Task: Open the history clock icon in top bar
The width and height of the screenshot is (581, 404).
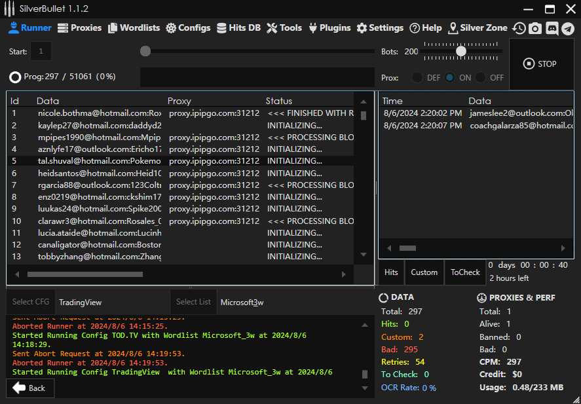Action: (x=519, y=28)
